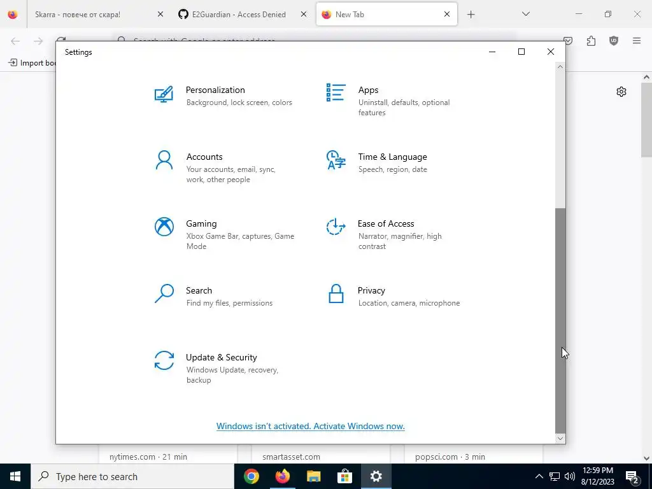Screen dimensions: 652x489
Task: Close the E2Guardian tab
Action: point(304,14)
